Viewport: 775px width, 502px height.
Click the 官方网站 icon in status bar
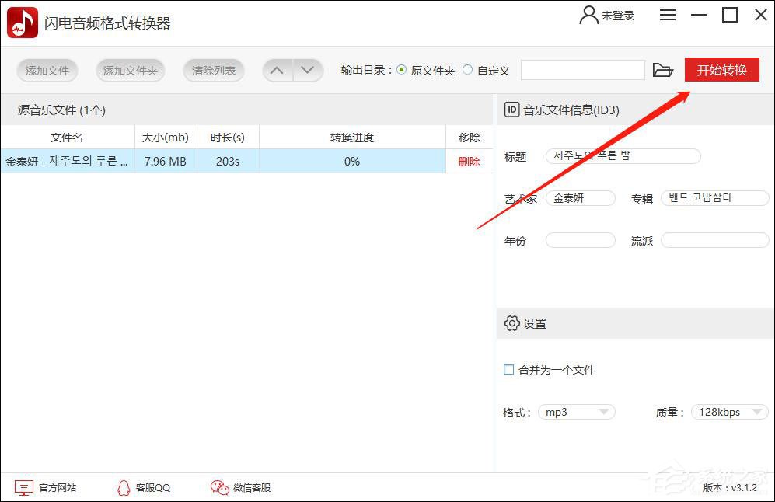26,487
